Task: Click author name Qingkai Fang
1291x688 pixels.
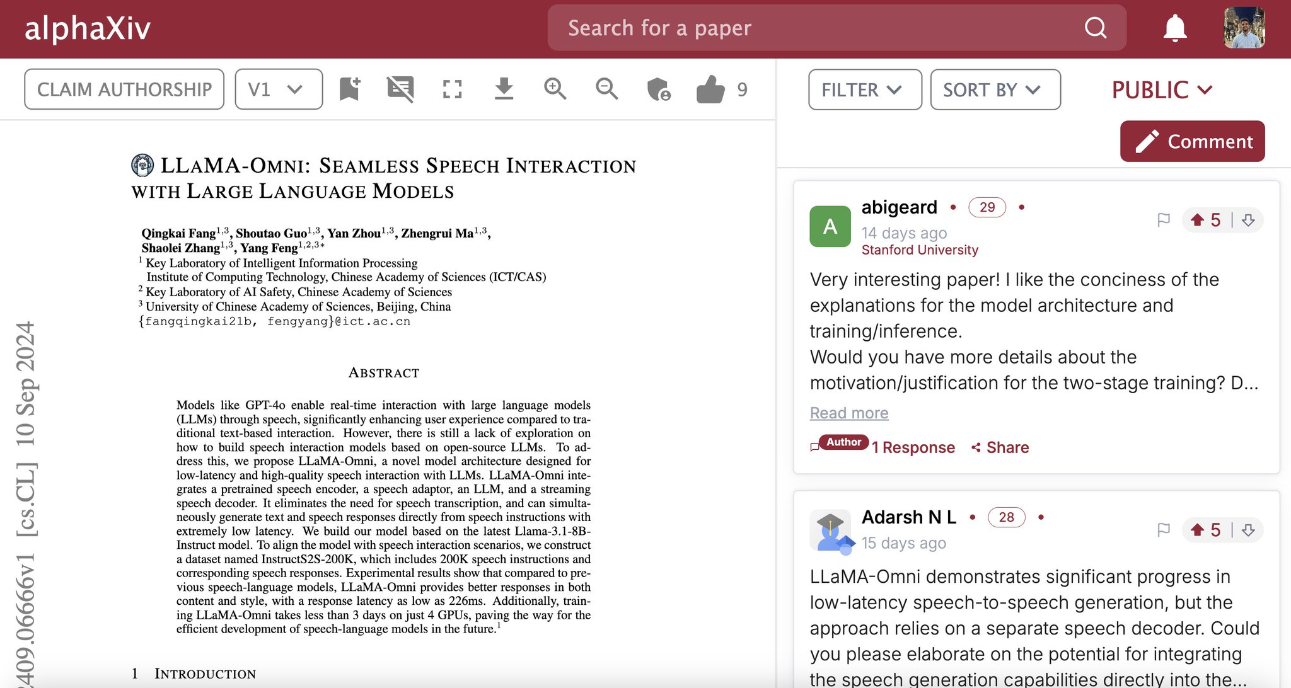Action: (179, 233)
